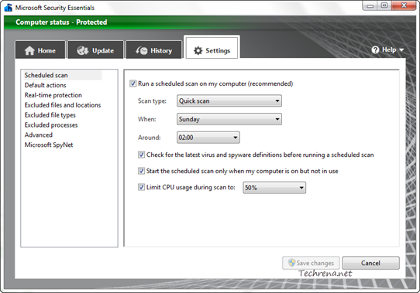Close the Security Essentials window
The height and width of the screenshot is (293, 420).
(x=404, y=5)
